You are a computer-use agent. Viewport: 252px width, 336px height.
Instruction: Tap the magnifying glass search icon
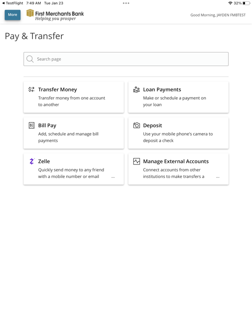pyautogui.click(x=30, y=59)
